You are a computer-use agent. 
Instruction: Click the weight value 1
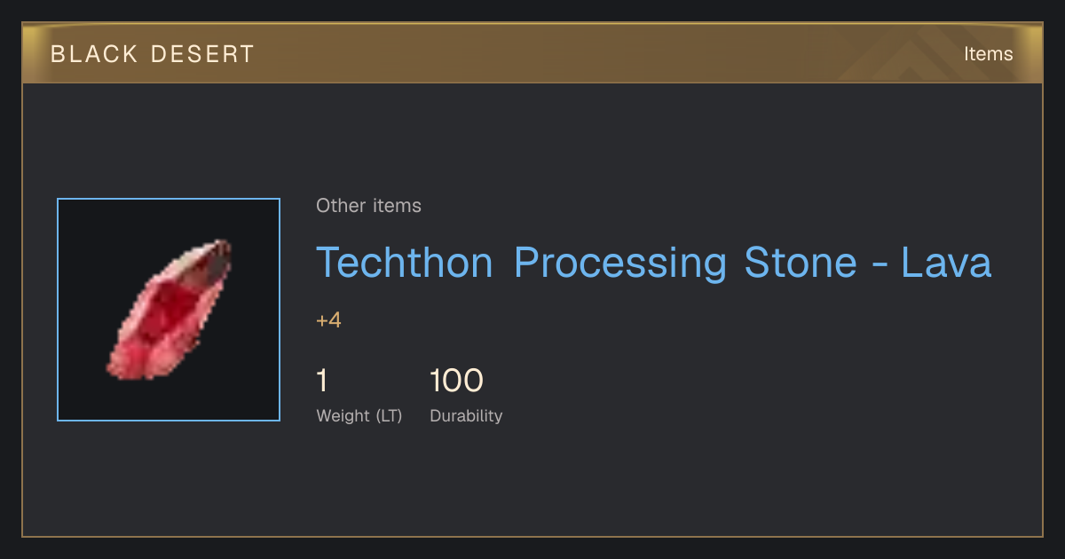coord(322,381)
